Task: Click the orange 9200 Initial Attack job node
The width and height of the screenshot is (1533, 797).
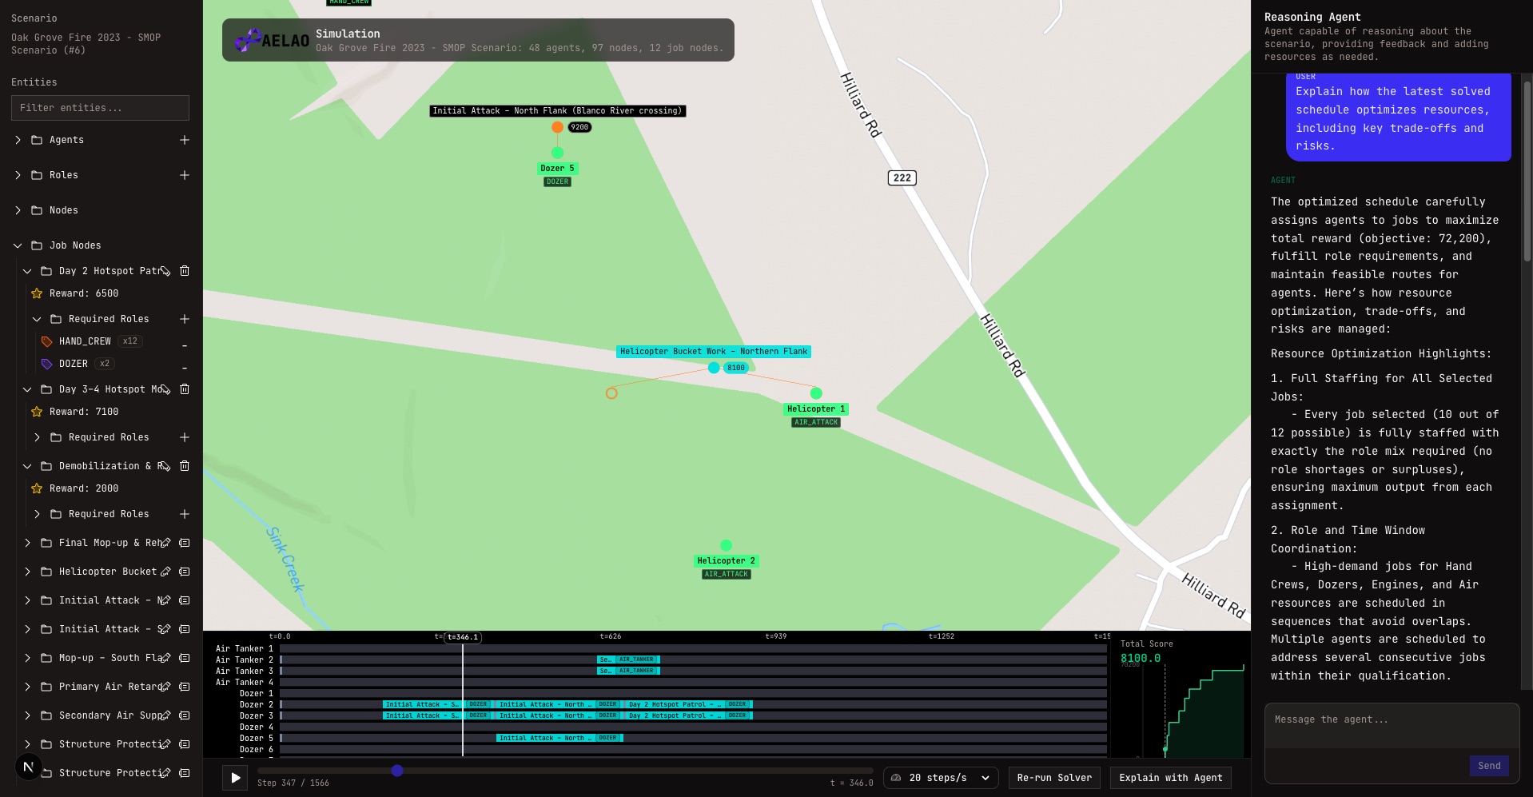Action: (557, 127)
